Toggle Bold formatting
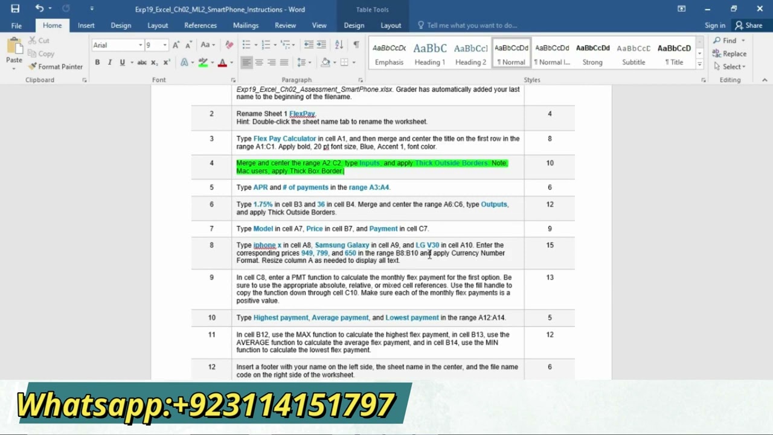 tap(97, 62)
